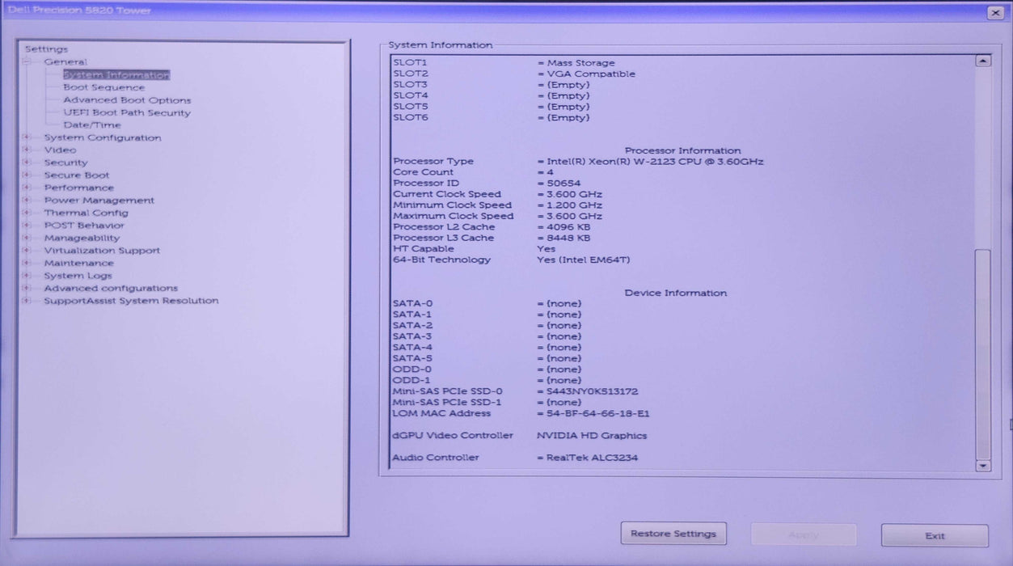Close the BIOS setup window
The width and height of the screenshot is (1013, 566).
pos(994,12)
